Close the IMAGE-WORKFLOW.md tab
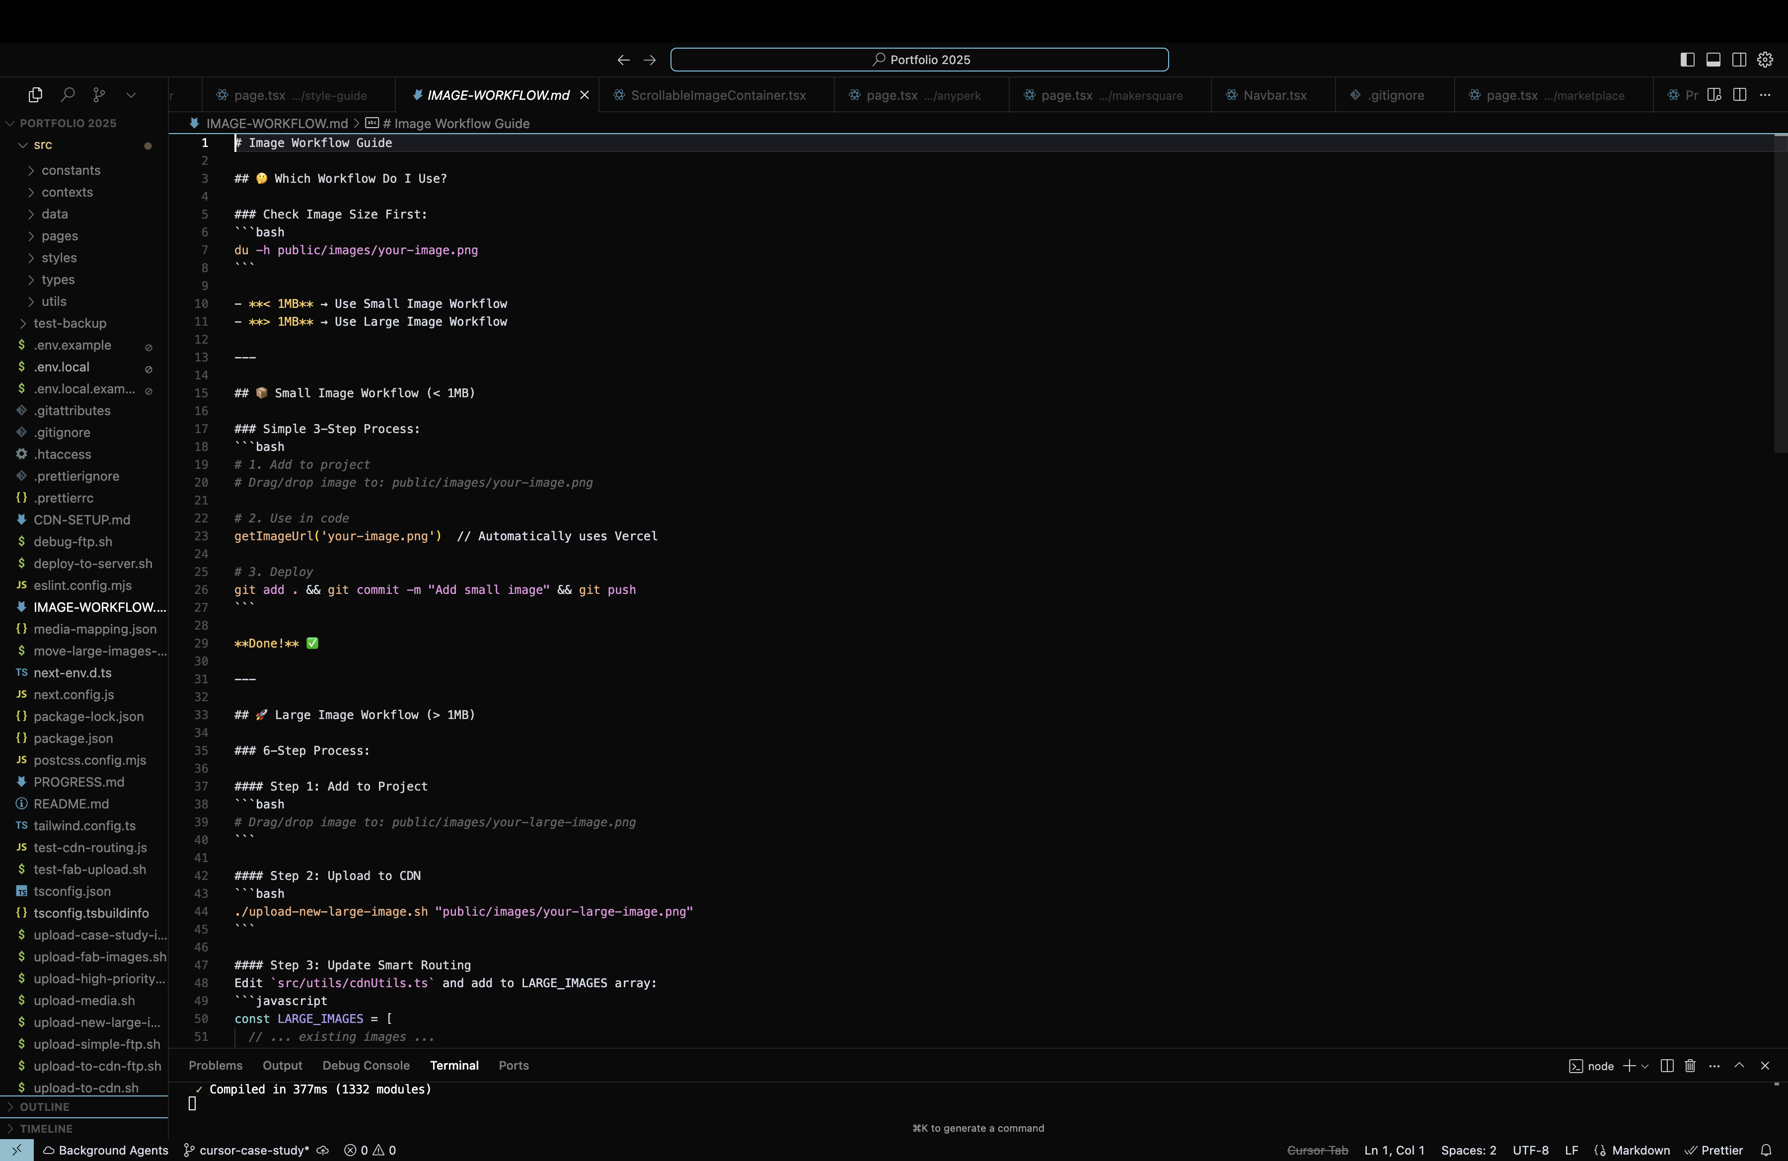Image resolution: width=1788 pixels, height=1161 pixels. [585, 95]
